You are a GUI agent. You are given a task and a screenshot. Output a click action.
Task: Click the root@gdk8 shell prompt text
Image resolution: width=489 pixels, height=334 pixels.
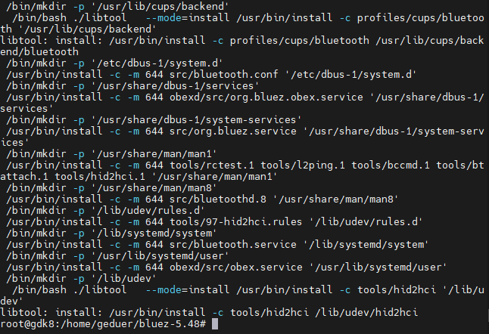pos(103,324)
